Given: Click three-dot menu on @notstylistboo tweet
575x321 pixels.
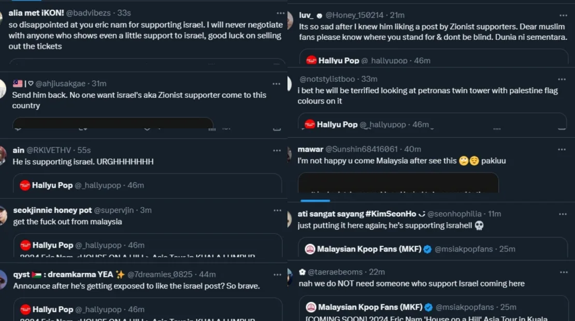Looking at the screenshot, I should tap(562, 79).
